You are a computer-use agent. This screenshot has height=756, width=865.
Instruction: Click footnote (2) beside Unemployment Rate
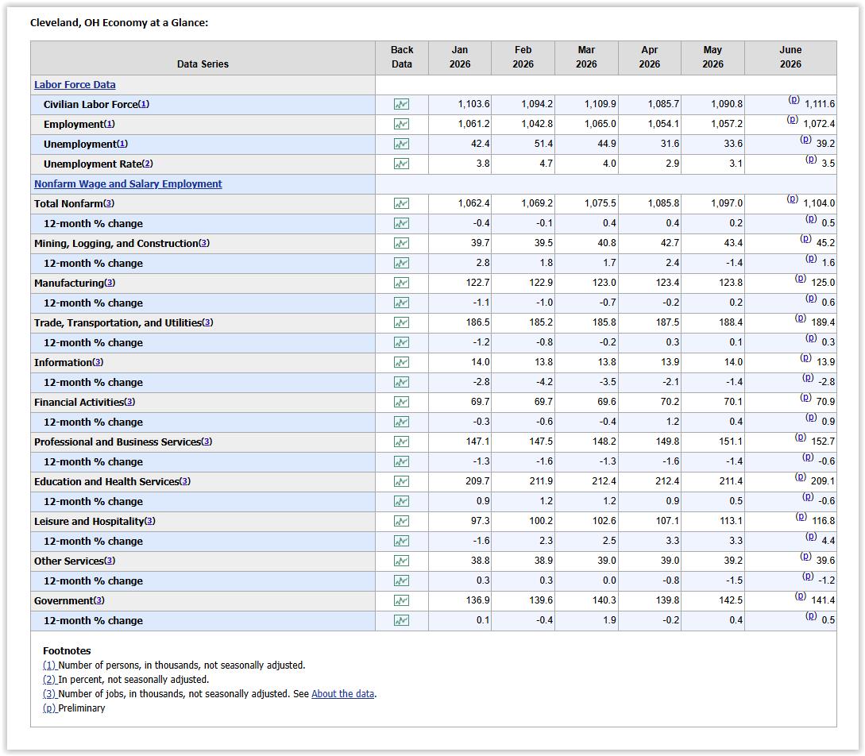(147, 164)
